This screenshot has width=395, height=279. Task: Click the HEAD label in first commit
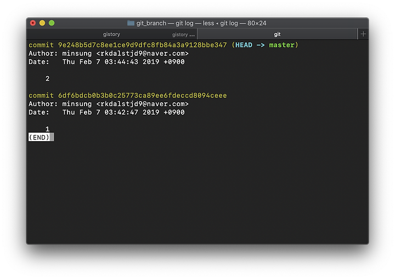244,45
